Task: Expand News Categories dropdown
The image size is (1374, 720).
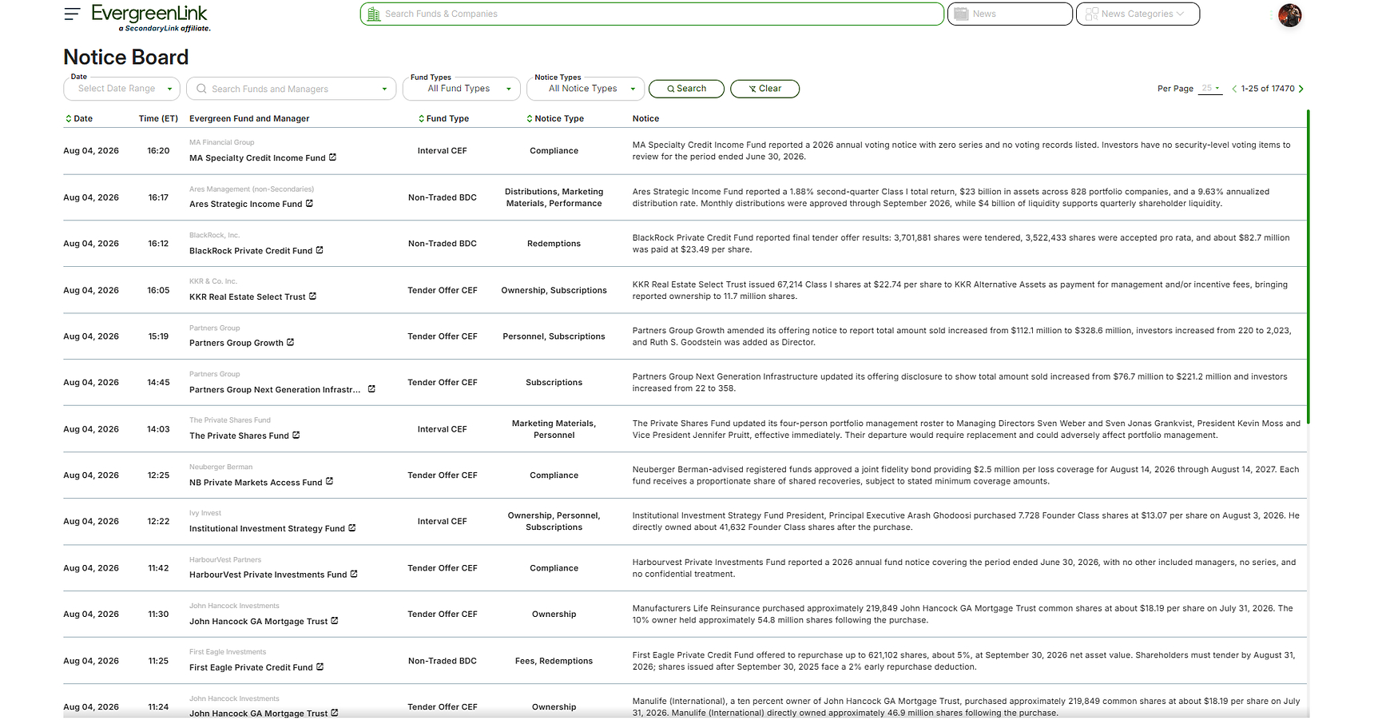Action: [1138, 14]
